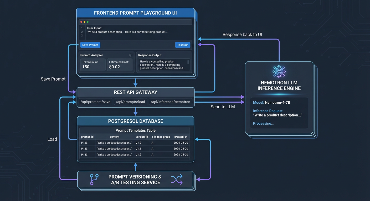Open the Prompt Analyzer info icon

tap(131, 55)
